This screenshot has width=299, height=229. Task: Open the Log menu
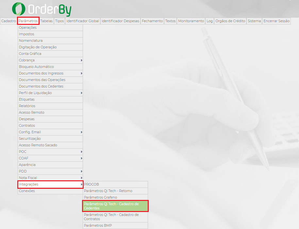click(209, 21)
